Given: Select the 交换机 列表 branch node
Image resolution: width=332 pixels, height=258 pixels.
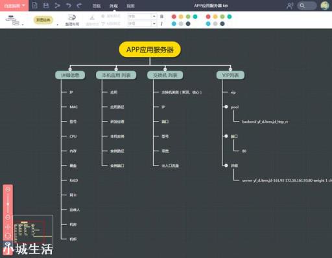Looking at the screenshot, I should tap(165, 75).
